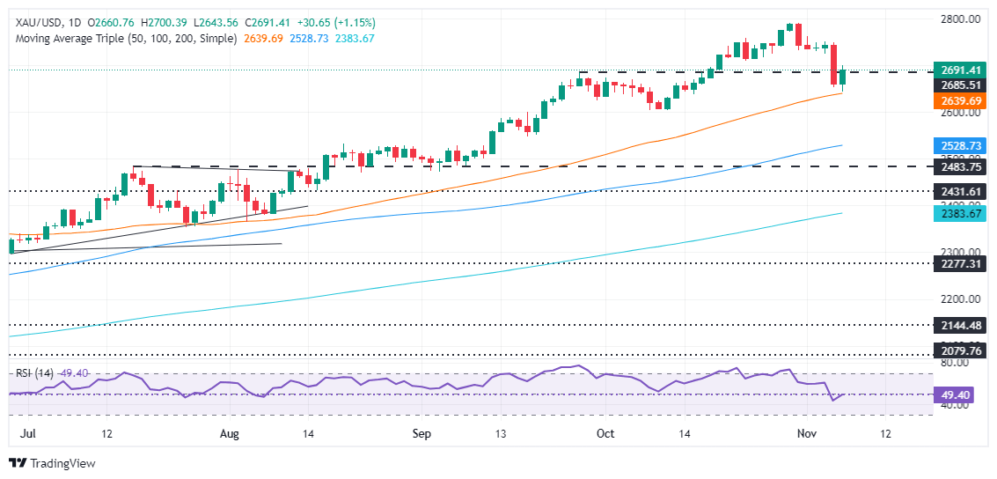Click the latest green candlestick
This screenshot has width=997, height=479.
click(842, 77)
